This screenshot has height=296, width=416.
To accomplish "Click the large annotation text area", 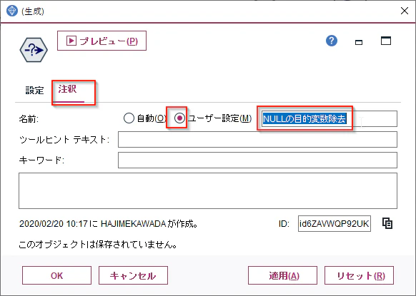I will 208,190.
